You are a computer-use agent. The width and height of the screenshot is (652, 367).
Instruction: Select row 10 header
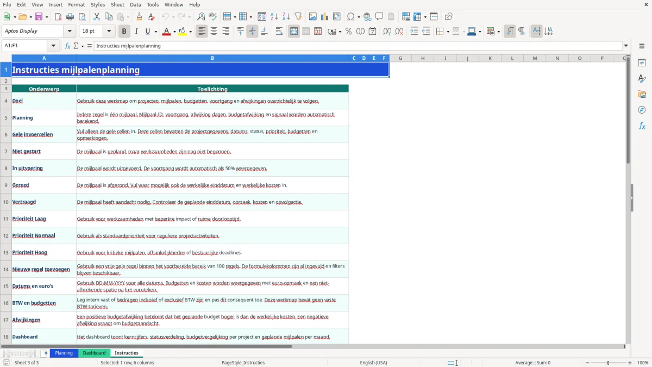[x=6, y=202]
